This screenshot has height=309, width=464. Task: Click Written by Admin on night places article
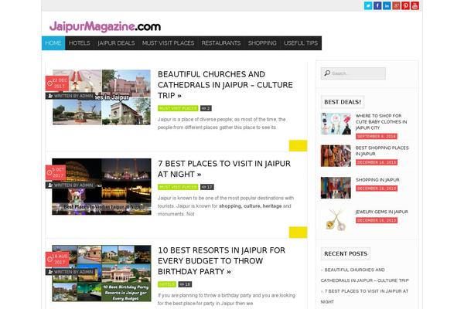(70, 185)
